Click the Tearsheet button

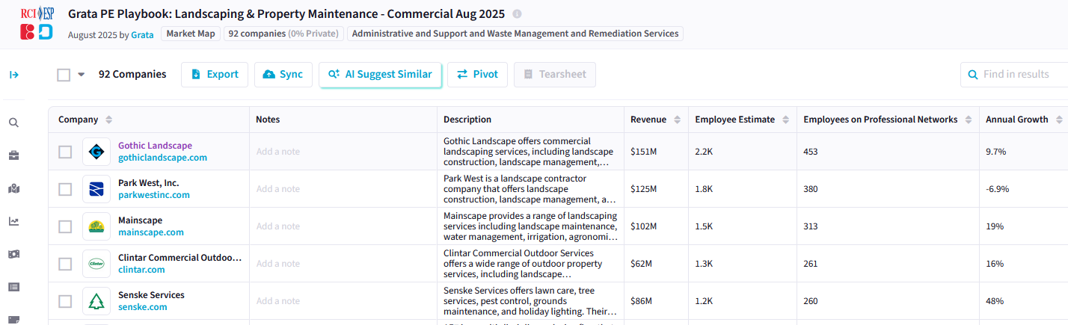pyautogui.click(x=555, y=75)
